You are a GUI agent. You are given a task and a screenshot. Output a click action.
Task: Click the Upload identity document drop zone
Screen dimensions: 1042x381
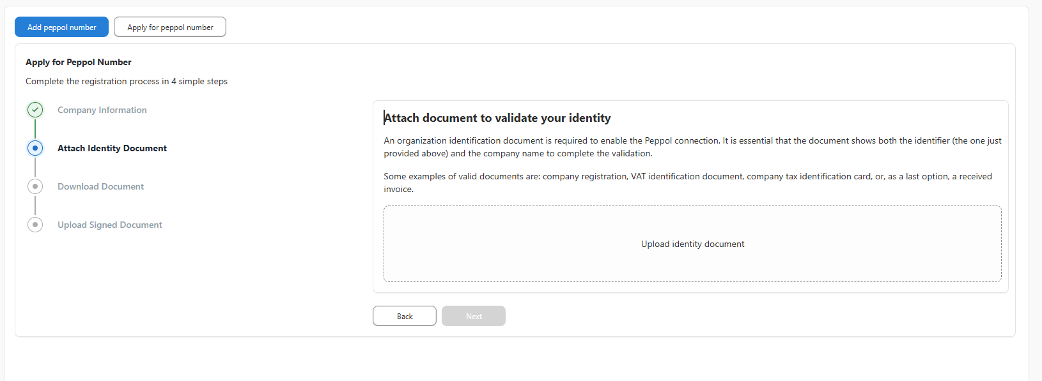[x=692, y=244]
